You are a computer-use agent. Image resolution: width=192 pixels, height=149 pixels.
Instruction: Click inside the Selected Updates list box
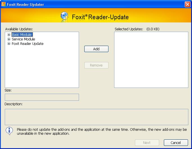coord(151,60)
